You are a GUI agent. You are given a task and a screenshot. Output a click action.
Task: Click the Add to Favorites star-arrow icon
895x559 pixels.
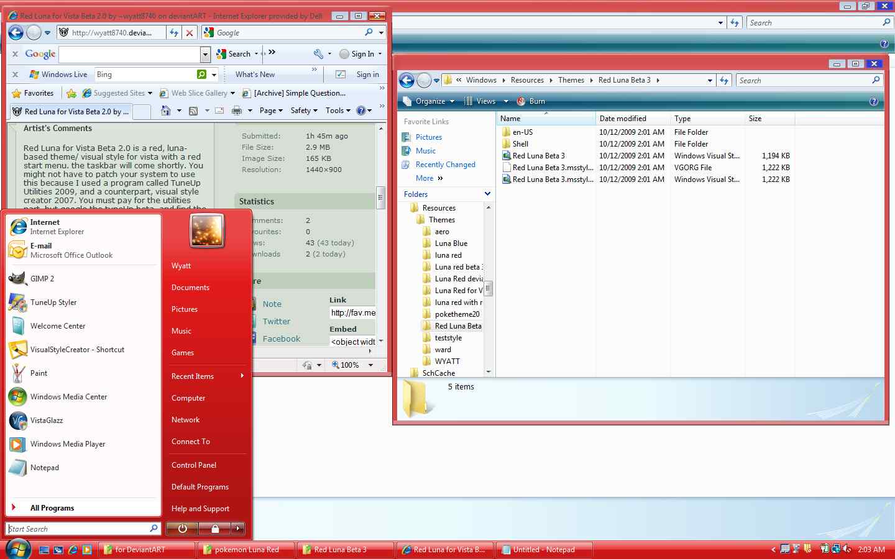point(71,93)
